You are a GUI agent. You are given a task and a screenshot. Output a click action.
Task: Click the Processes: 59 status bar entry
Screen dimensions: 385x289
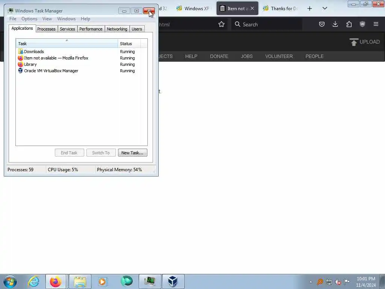tap(20, 170)
